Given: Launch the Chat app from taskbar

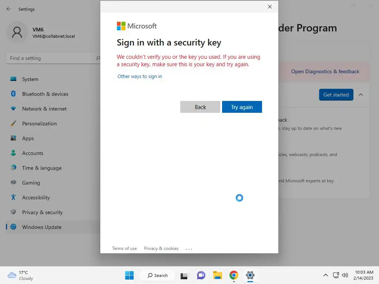Looking at the screenshot, I should point(201,275).
